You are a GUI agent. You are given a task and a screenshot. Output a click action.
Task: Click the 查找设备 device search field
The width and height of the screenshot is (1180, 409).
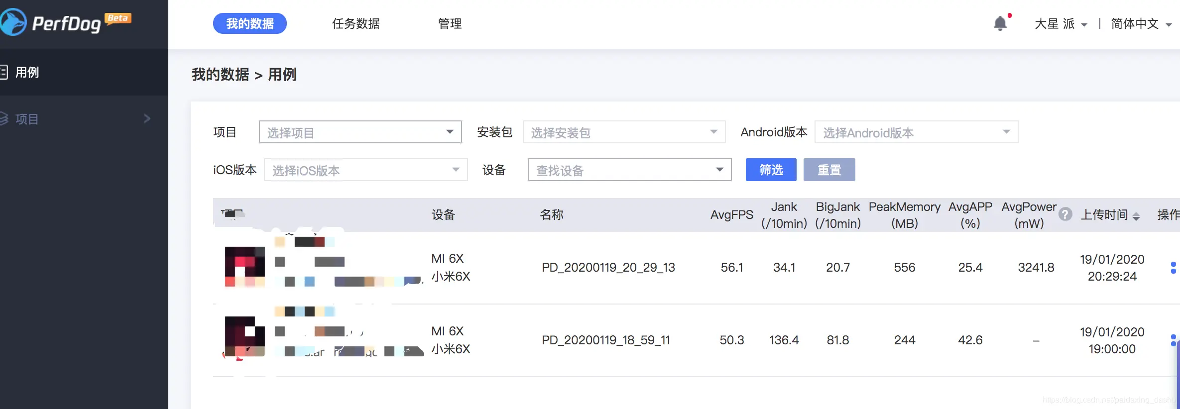point(622,170)
